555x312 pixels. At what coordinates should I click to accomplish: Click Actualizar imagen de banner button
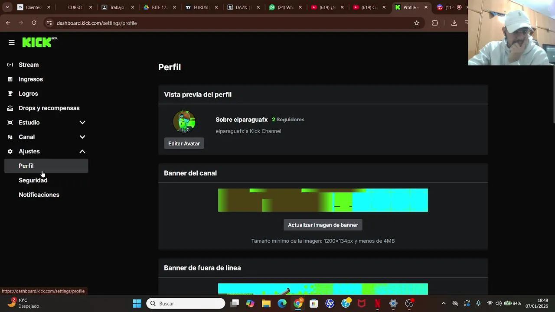pos(323,225)
